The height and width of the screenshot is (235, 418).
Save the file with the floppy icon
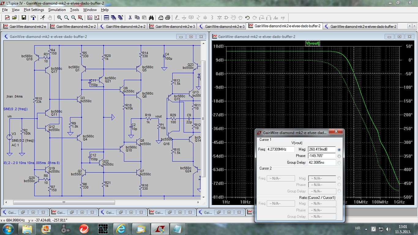coord(24,18)
